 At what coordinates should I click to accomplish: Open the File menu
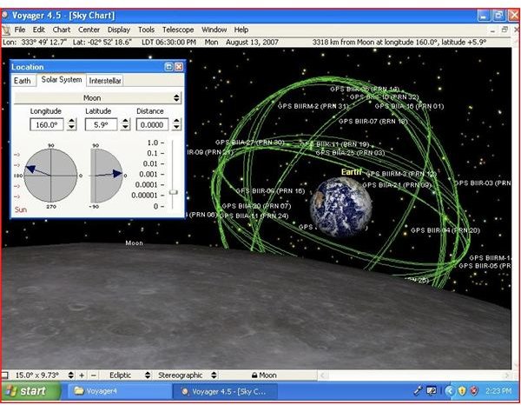20,30
